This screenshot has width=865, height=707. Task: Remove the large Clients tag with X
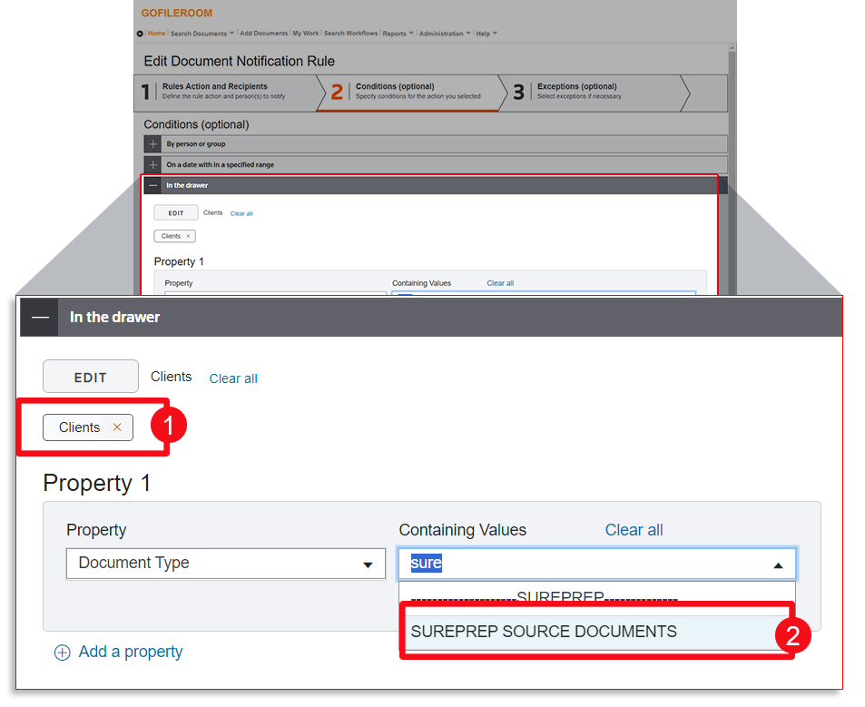pyautogui.click(x=117, y=427)
